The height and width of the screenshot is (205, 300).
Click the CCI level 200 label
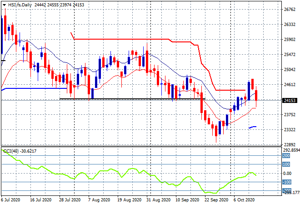(x=286, y=156)
